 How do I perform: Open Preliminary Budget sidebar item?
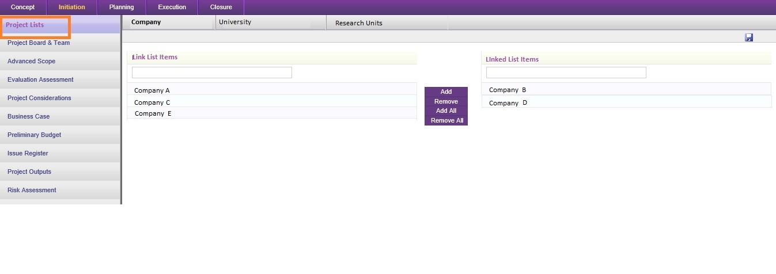click(x=34, y=135)
